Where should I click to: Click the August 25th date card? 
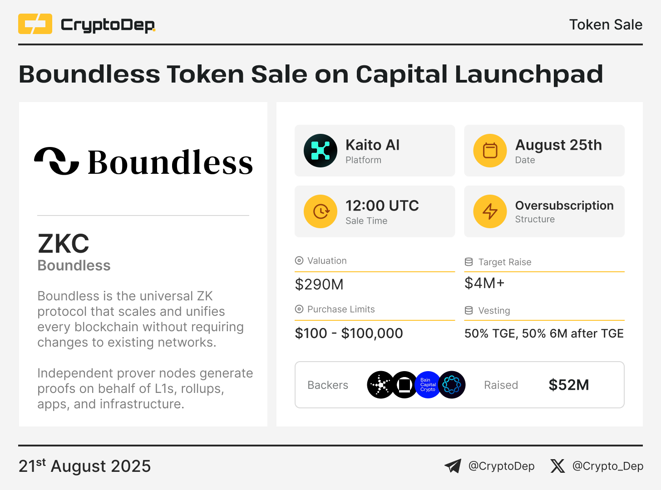[544, 151]
